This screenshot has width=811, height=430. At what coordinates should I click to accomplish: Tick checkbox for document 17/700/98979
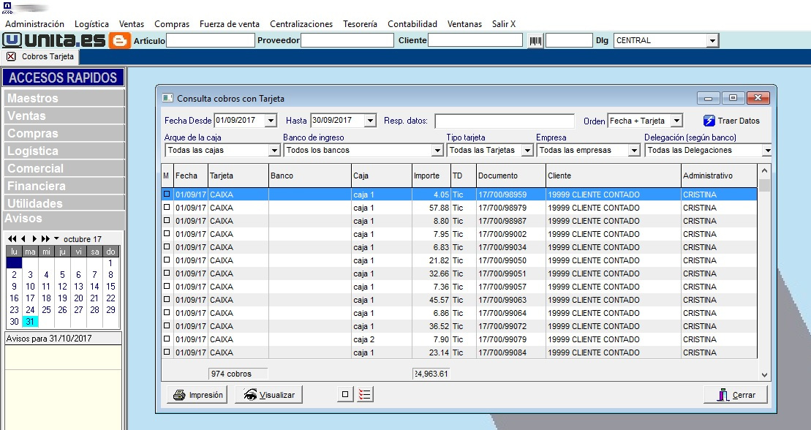click(x=167, y=207)
